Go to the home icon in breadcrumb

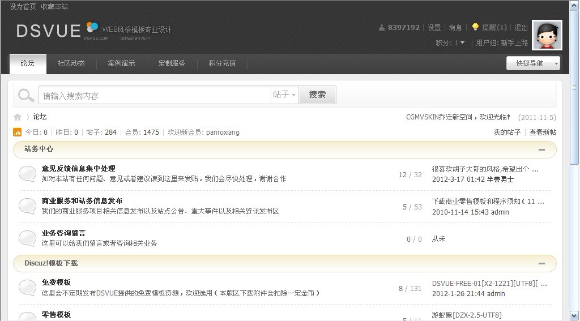click(x=18, y=117)
